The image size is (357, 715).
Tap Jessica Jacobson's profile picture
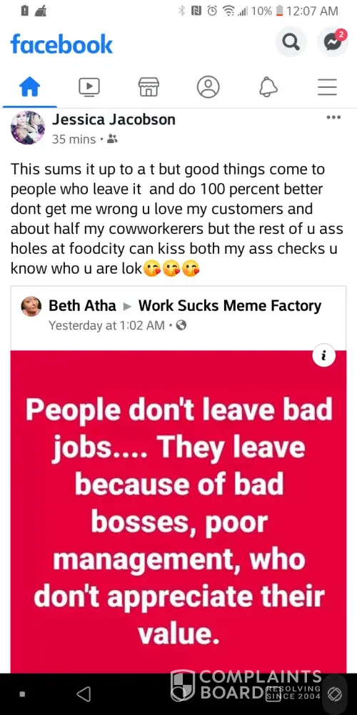click(x=28, y=128)
